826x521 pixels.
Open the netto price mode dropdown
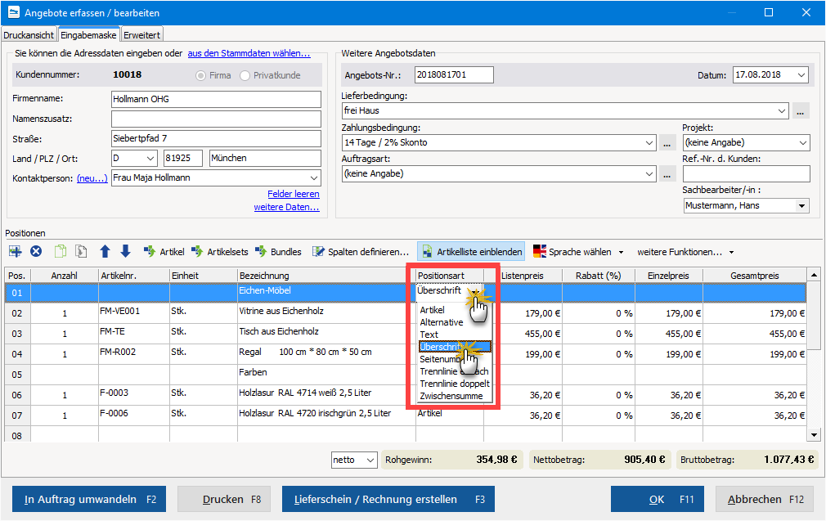[370, 460]
